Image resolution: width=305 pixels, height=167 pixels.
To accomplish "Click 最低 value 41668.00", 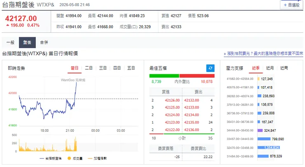I will (x=105, y=27).
